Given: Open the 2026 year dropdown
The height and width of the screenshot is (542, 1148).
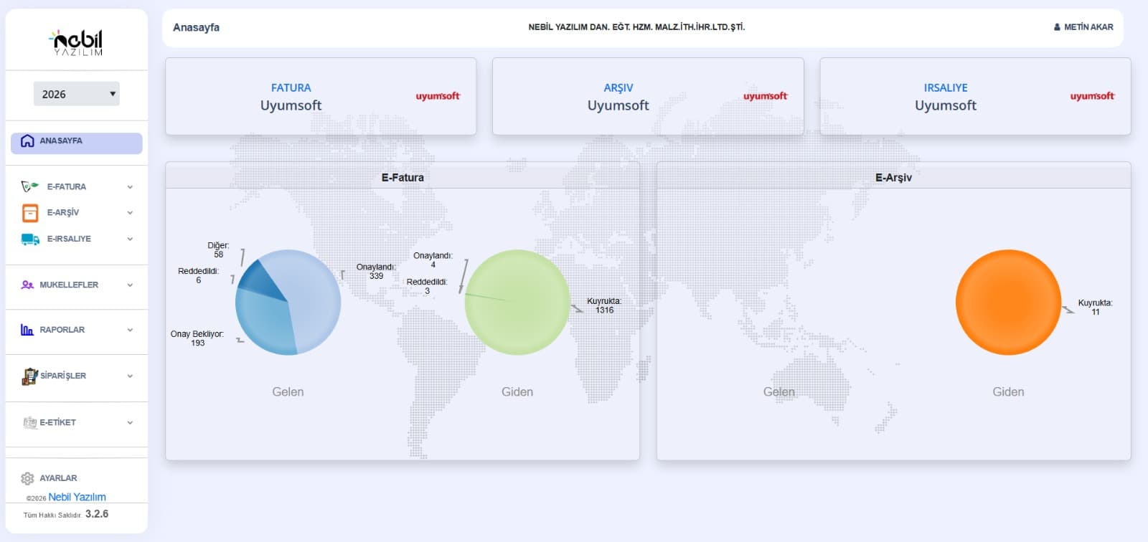Looking at the screenshot, I should coord(77,94).
